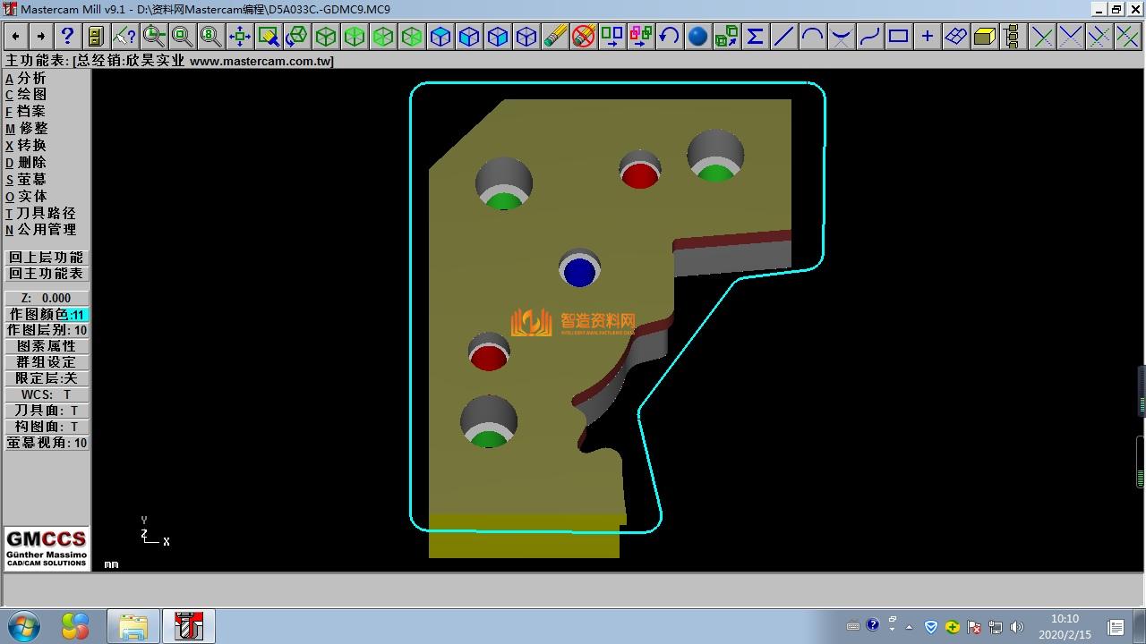Click the 回上层功能 back-up button
1146x644 pixels.
tap(47, 258)
